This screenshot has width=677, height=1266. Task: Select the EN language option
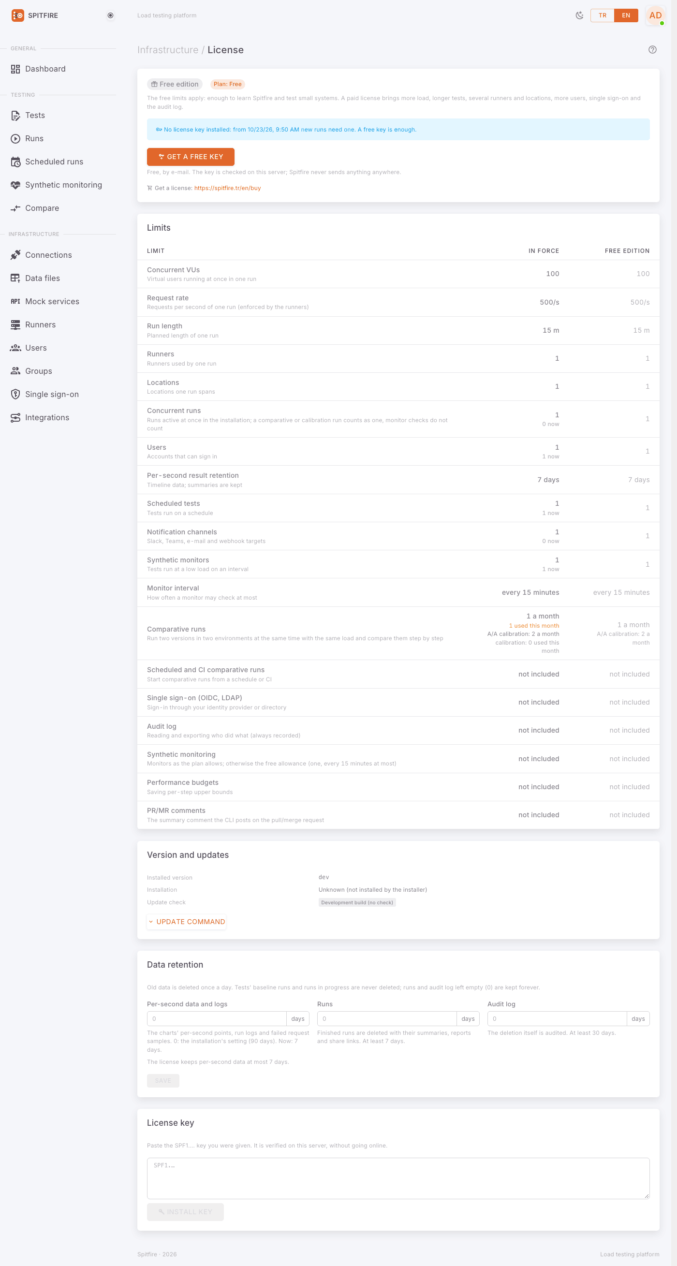pos(626,15)
